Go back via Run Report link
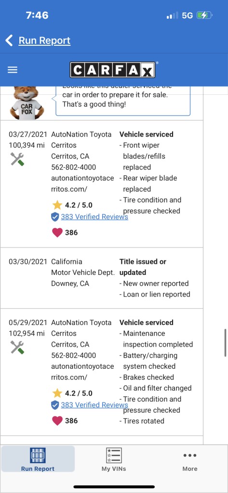Screen dimensions: 228x493 44,40
